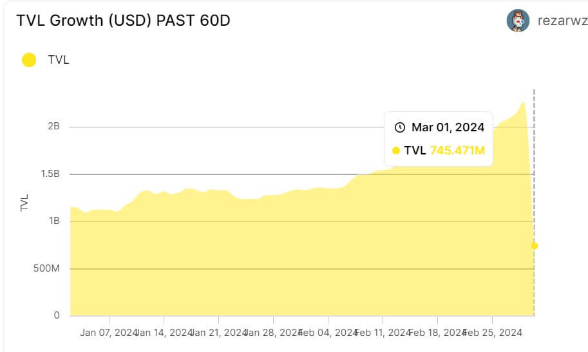This screenshot has height=352, width=588.
Task: Toggle the TVL series legend label
Action: coord(58,60)
